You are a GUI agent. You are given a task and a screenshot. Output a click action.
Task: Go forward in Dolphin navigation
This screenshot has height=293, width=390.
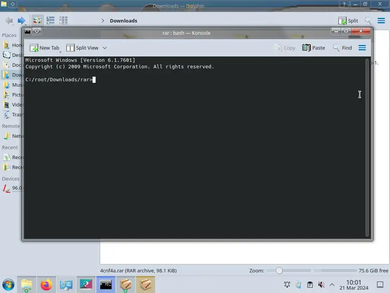(21, 21)
